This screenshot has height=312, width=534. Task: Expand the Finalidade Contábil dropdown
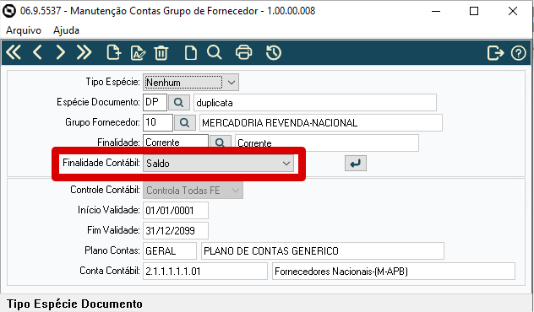tap(286, 164)
